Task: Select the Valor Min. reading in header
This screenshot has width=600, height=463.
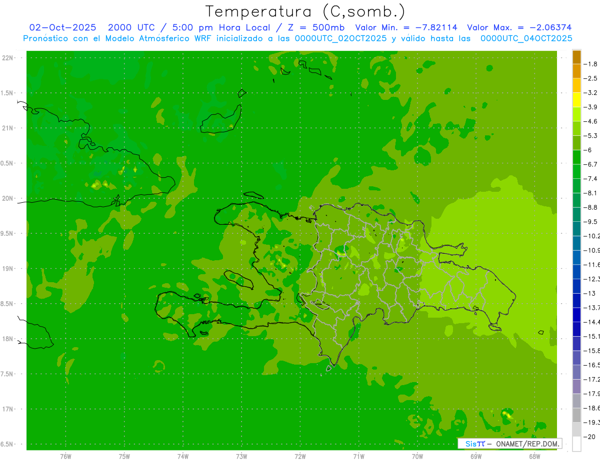Action: pos(406,27)
